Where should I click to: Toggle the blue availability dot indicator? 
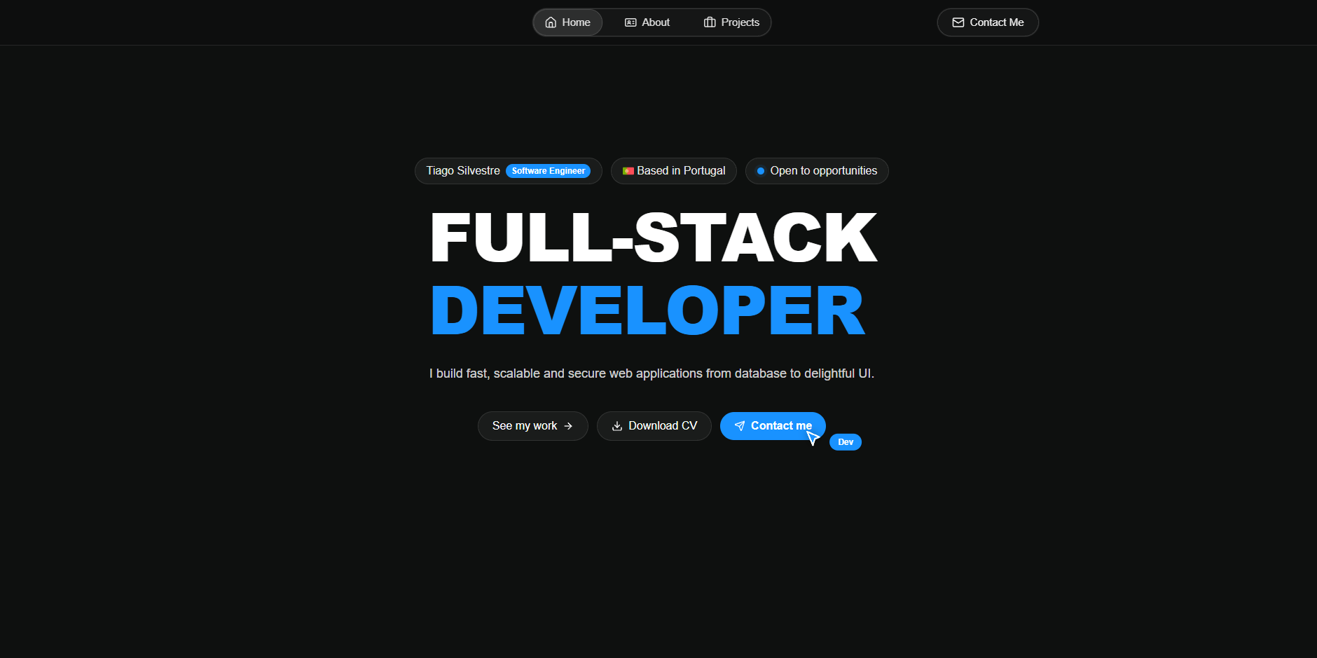760,170
